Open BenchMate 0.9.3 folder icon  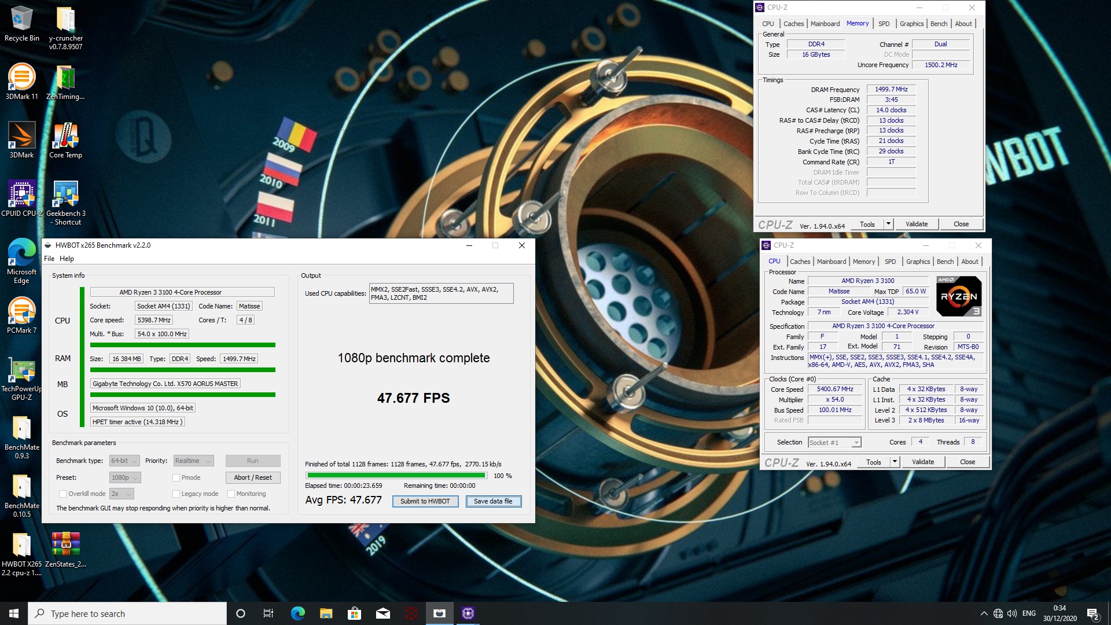coord(22,437)
